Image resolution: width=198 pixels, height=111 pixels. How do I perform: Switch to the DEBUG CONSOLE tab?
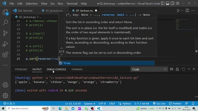pyautogui.click(x=56, y=69)
